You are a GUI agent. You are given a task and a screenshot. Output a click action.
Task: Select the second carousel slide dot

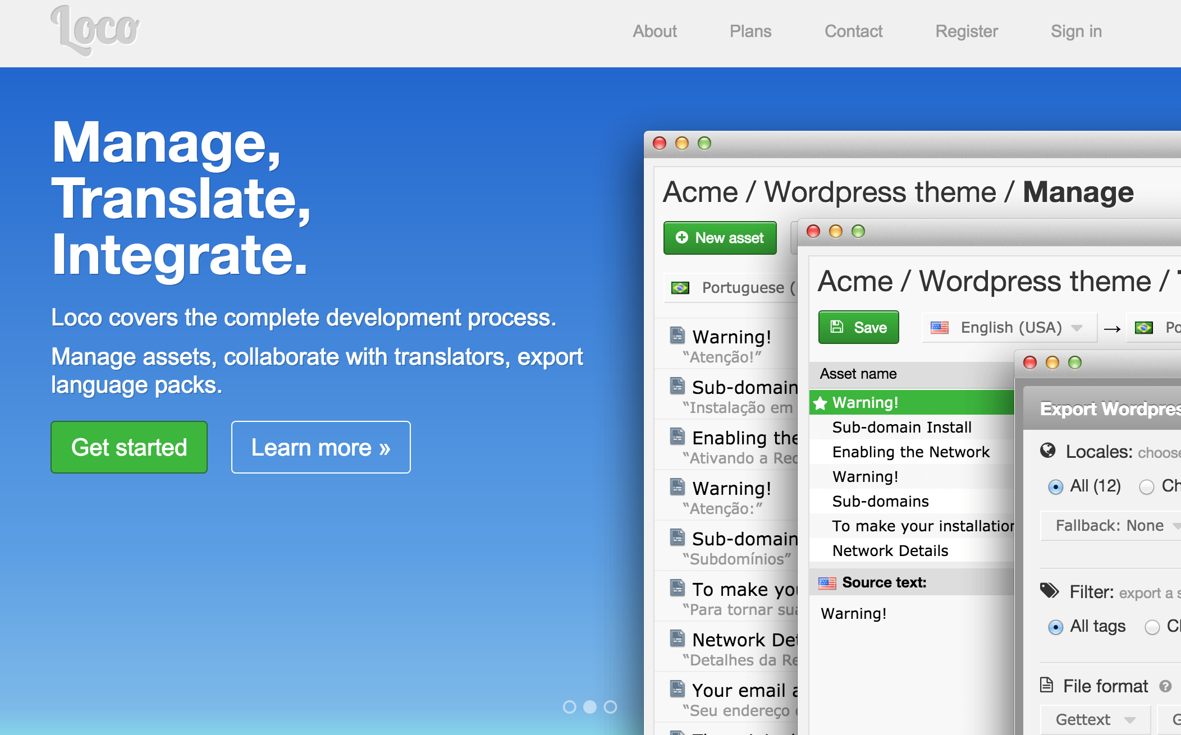(590, 707)
